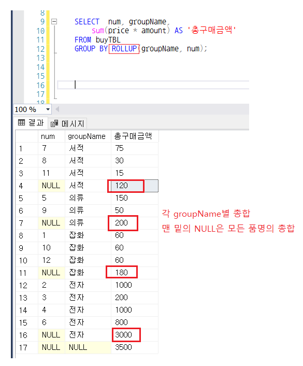Select the groupName column header

click(88, 136)
